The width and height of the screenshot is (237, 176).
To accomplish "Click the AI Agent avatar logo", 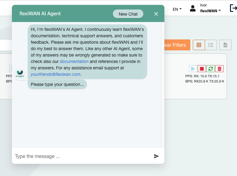I will coord(20,74).
